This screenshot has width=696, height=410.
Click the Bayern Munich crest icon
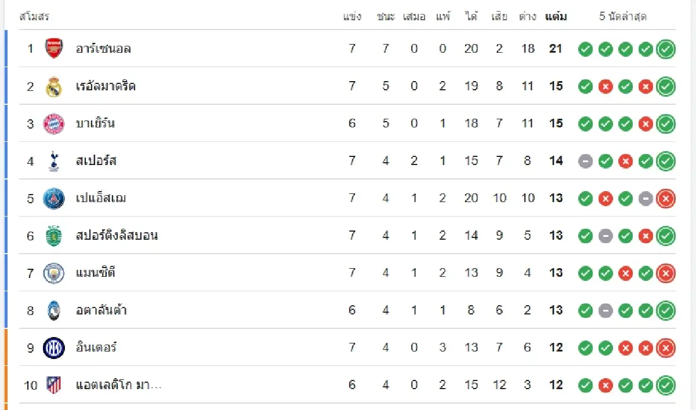tap(54, 124)
